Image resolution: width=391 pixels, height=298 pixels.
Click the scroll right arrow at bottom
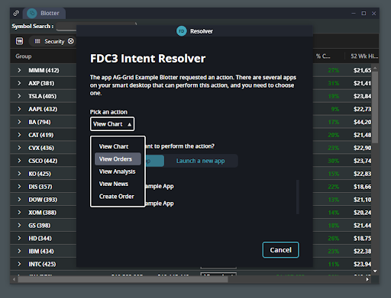pyautogui.click(x=367, y=280)
